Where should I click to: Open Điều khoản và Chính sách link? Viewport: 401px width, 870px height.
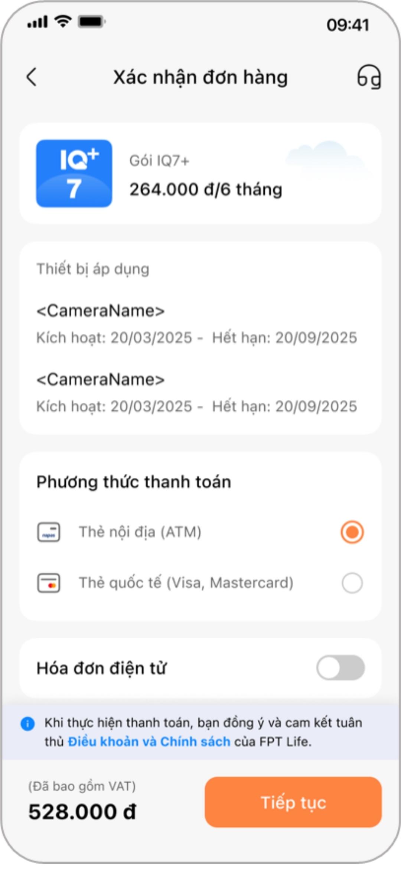(149, 742)
